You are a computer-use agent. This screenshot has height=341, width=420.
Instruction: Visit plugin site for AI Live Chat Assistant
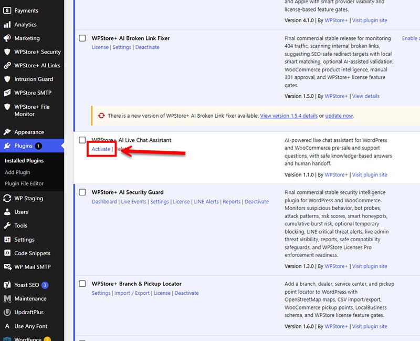click(370, 175)
